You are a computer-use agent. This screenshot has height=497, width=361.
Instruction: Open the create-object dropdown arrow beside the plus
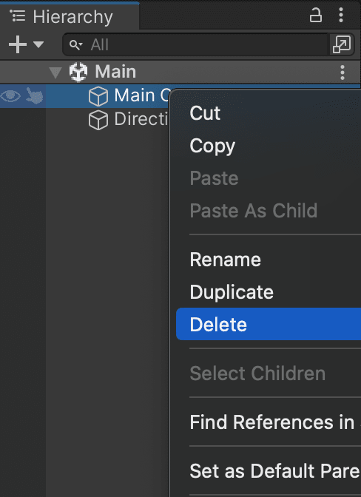[x=38, y=44]
